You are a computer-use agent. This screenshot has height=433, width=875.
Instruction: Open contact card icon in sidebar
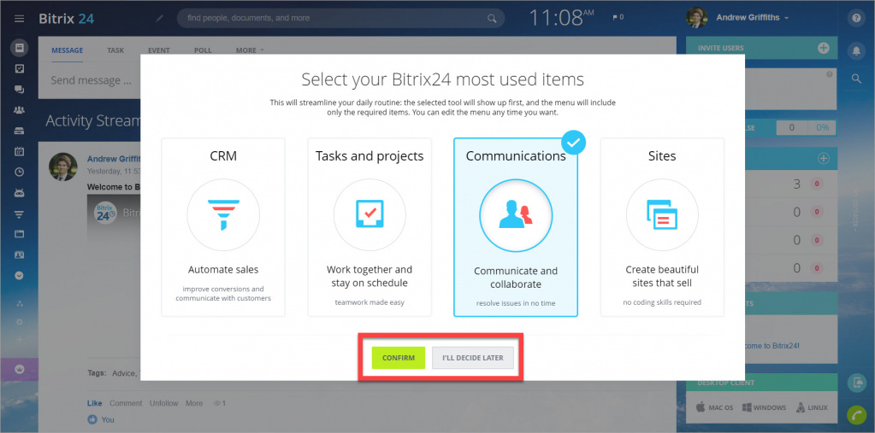(19, 255)
